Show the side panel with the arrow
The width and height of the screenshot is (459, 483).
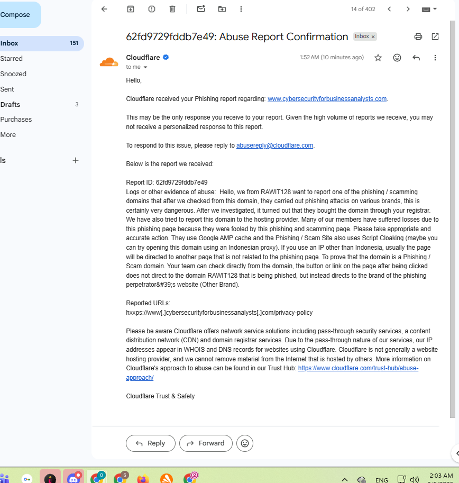(x=456, y=453)
